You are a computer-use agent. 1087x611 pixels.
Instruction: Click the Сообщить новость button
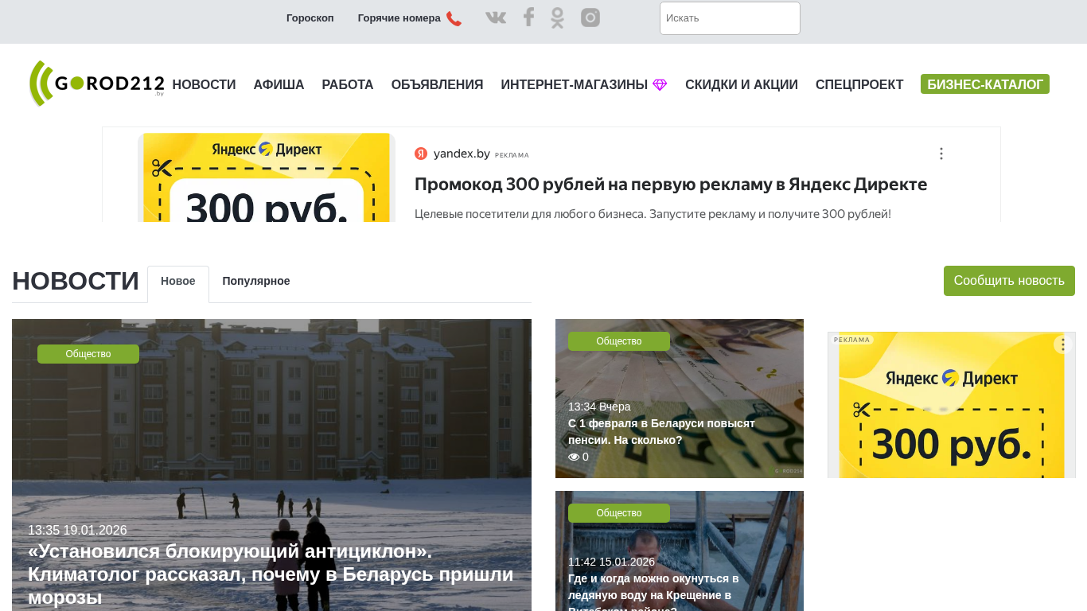click(x=1009, y=281)
